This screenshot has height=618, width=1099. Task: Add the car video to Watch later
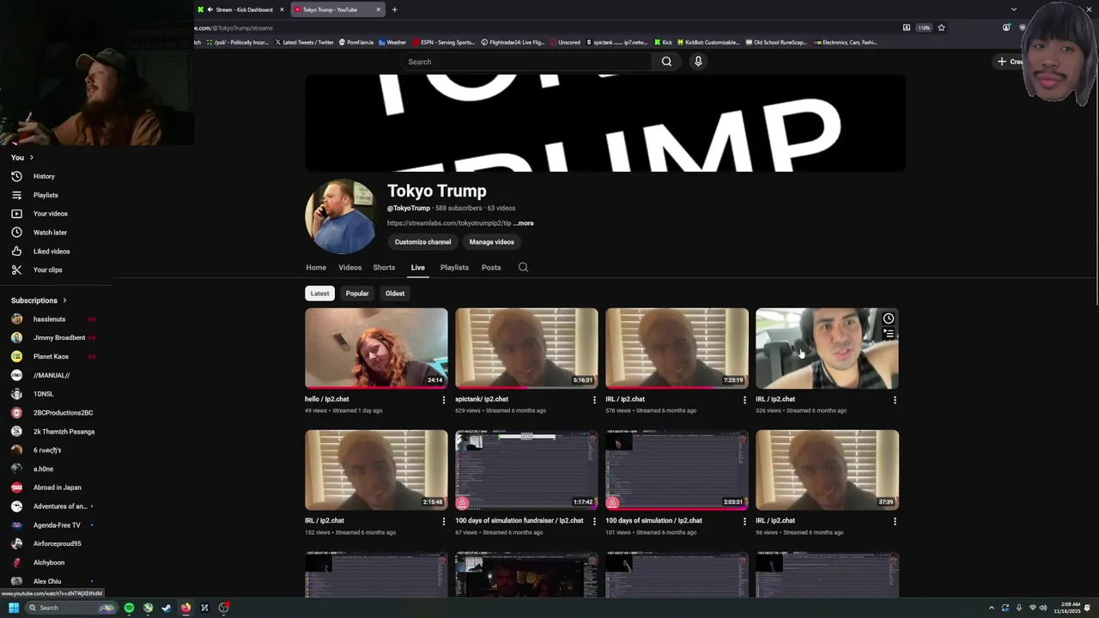[889, 318]
